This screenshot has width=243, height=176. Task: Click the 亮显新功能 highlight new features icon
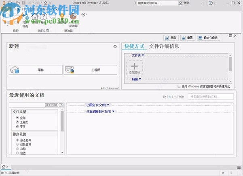point(73,17)
